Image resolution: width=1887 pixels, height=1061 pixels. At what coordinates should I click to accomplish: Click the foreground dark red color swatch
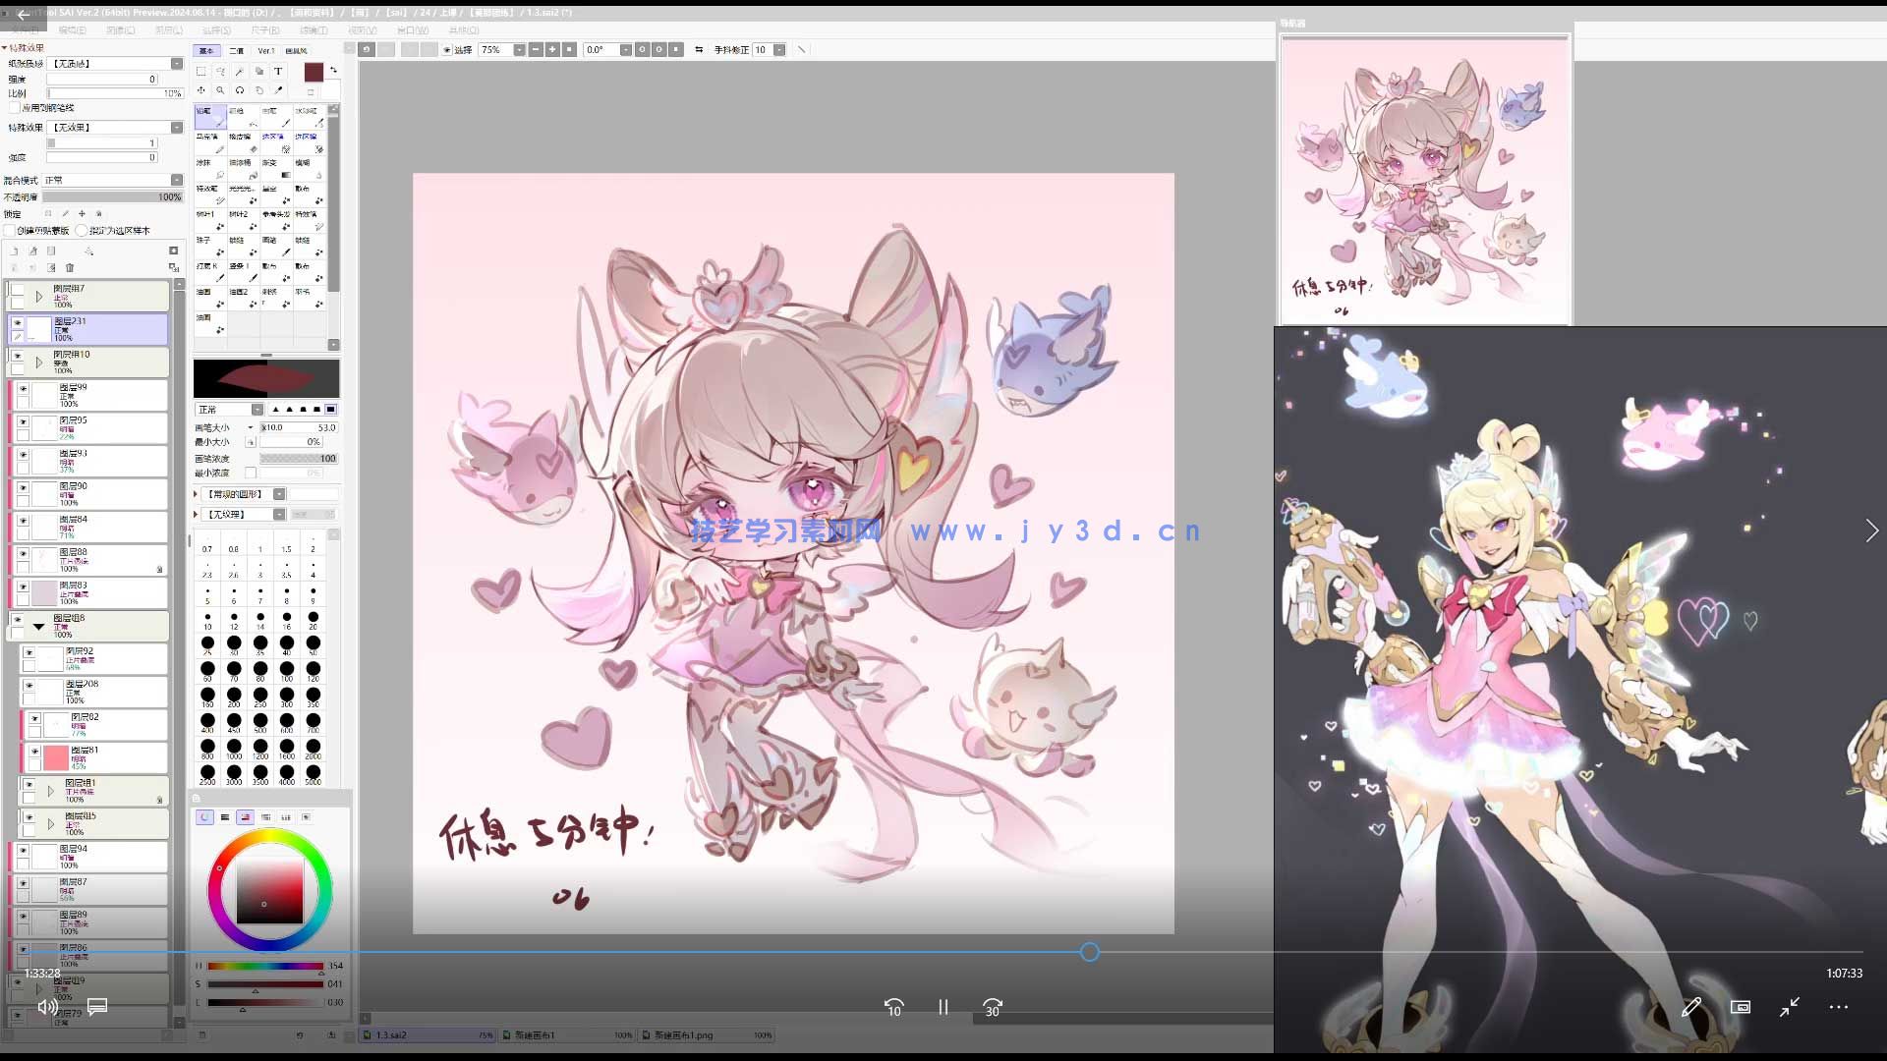click(x=314, y=73)
